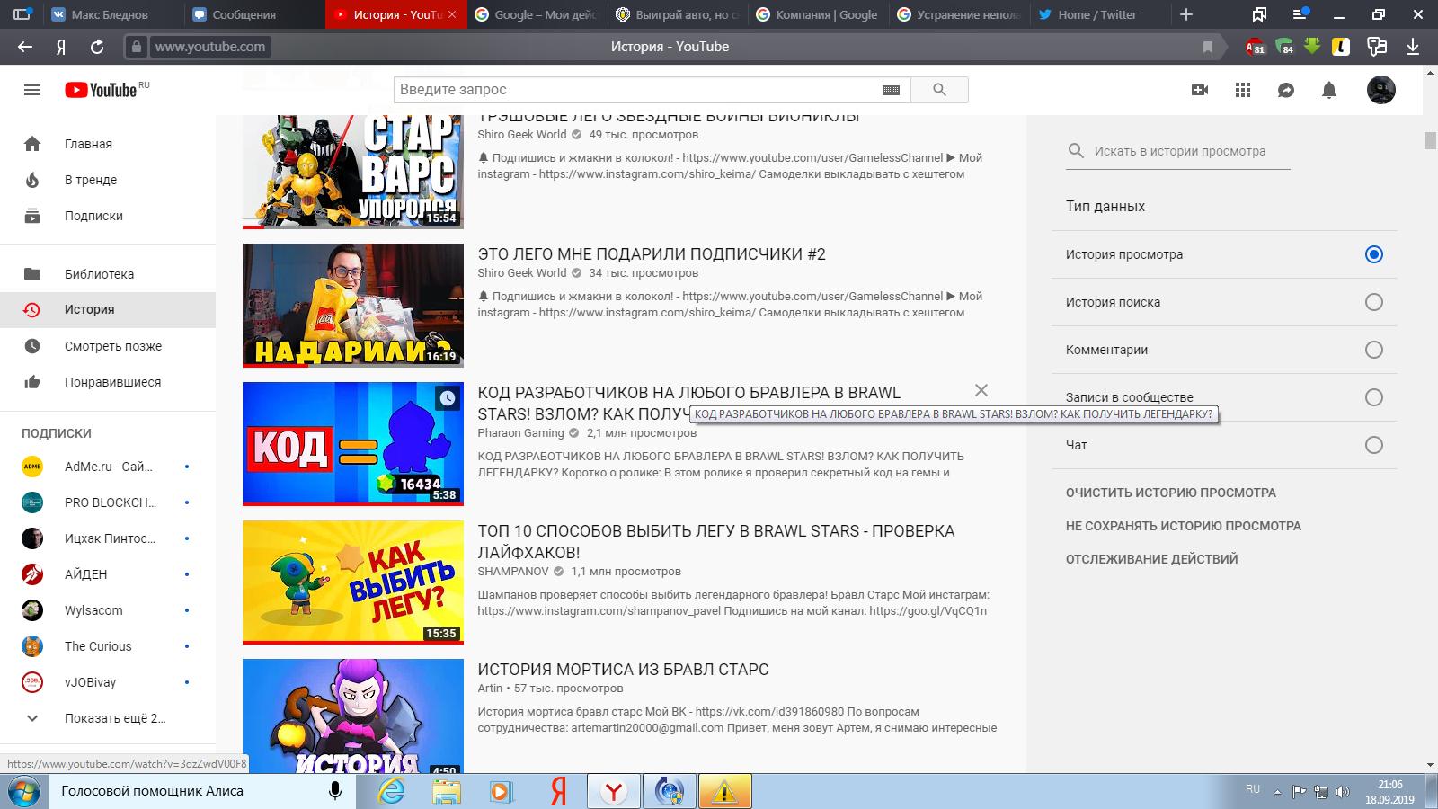This screenshot has width=1438, height=809.
Task: Open the СТАР ВАРС УПОРОЛСЯ thumbnail
Action: [x=353, y=172]
